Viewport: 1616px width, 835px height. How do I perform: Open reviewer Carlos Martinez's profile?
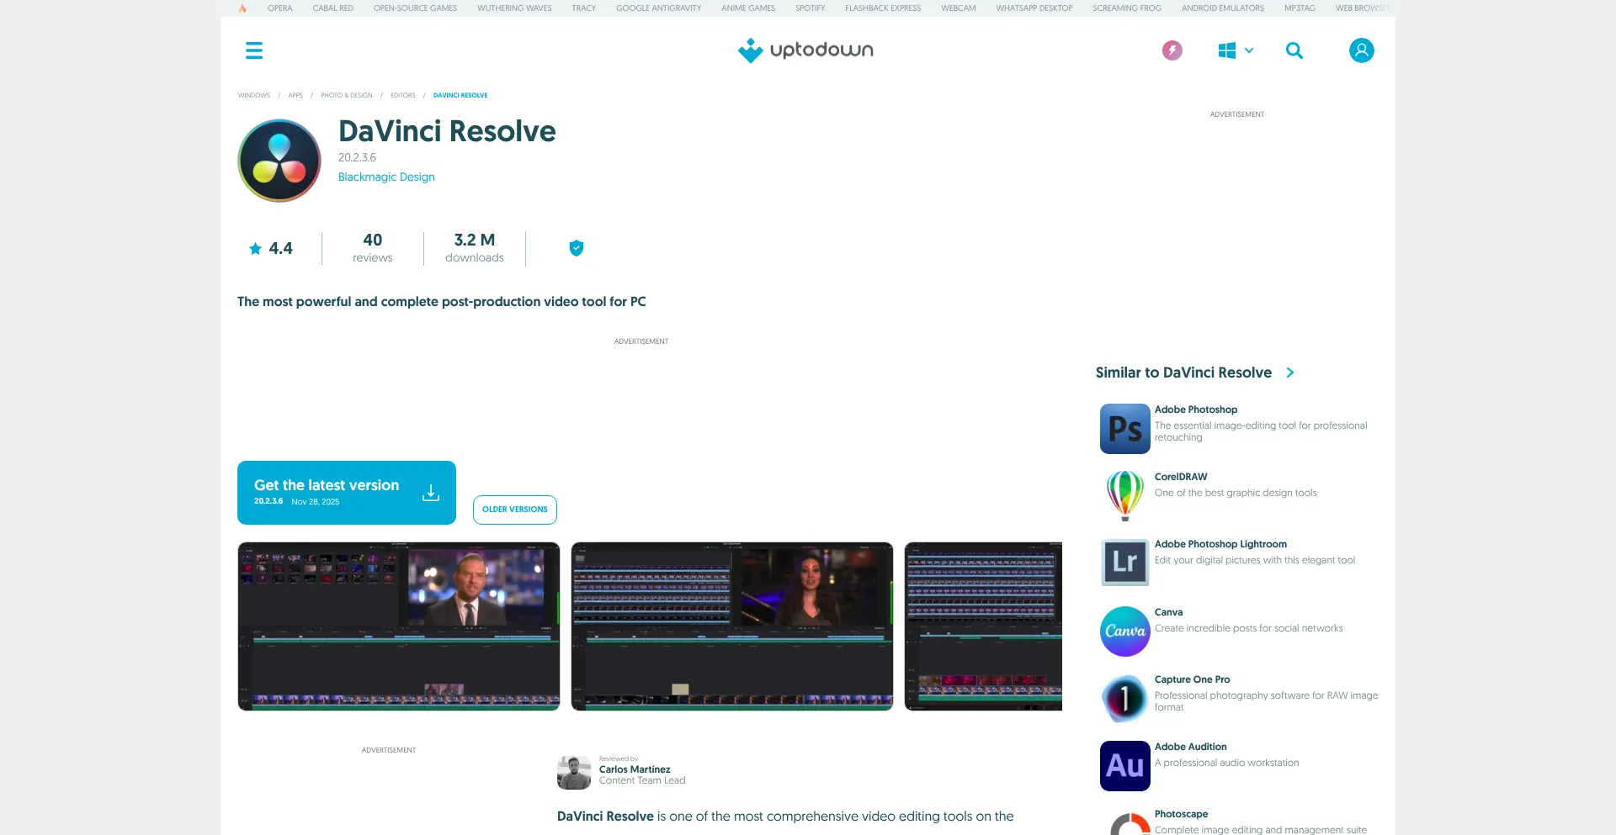point(634,769)
